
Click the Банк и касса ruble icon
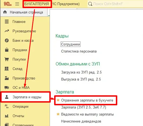click(x=7, y=40)
